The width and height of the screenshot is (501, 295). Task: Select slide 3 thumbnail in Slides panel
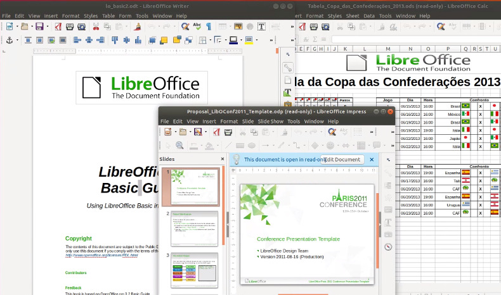[194, 270]
